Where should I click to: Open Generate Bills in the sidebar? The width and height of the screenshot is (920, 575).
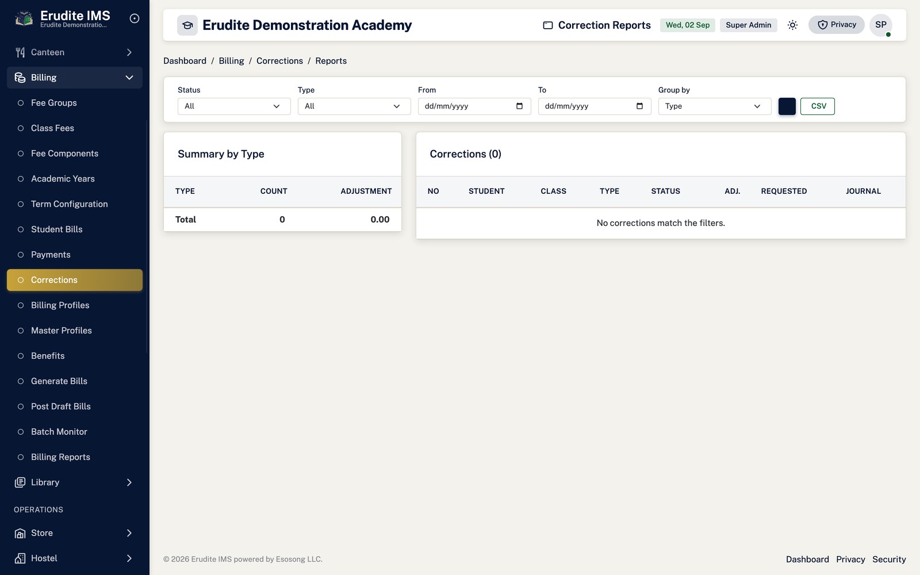75,381
